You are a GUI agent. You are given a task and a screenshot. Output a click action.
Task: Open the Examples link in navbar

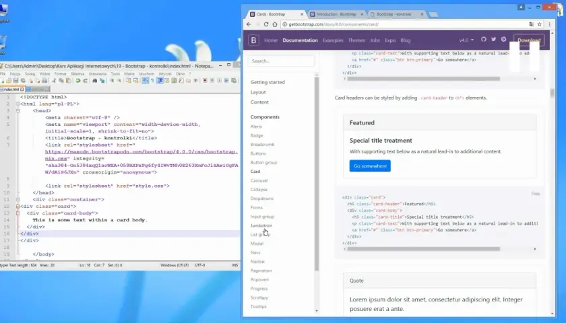333,40
